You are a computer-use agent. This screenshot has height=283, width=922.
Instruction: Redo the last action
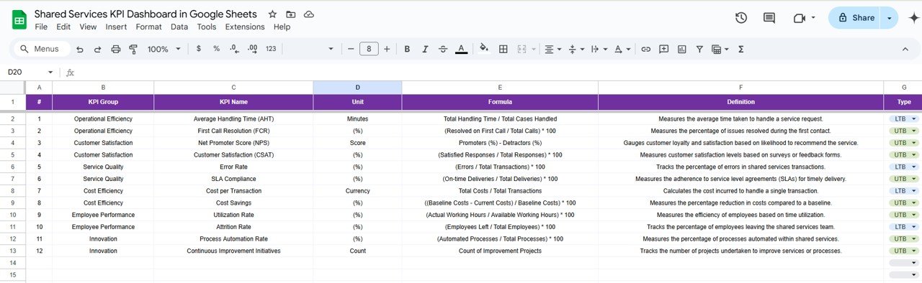point(97,49)
